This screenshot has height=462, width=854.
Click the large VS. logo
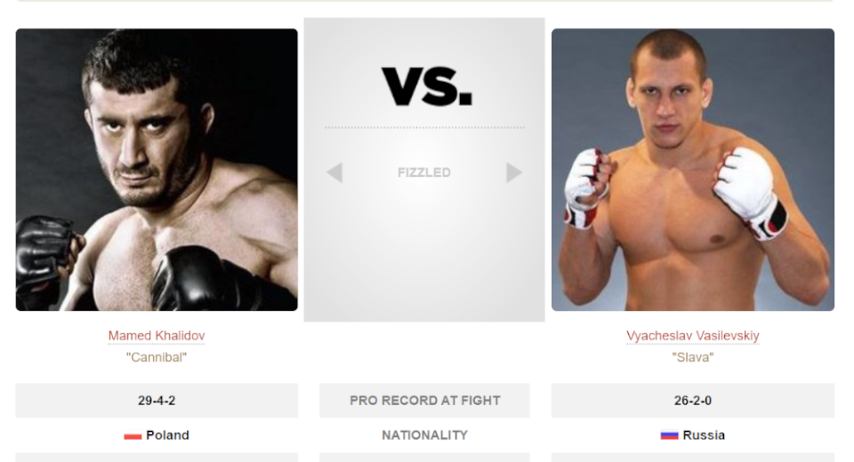[426, 86]
